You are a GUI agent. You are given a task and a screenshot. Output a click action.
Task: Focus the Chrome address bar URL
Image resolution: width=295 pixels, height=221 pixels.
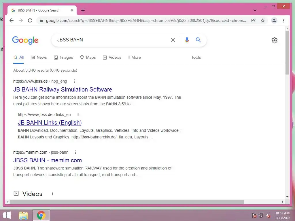pos(146,20)
